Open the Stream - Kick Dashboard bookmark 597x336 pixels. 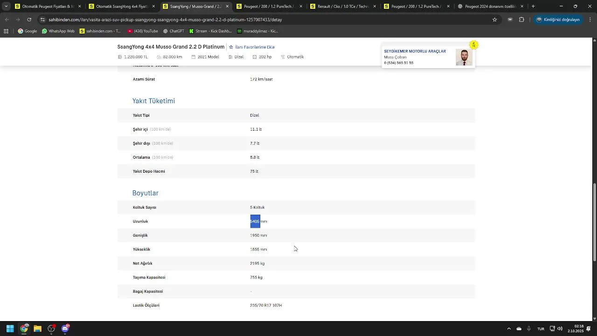210,31
